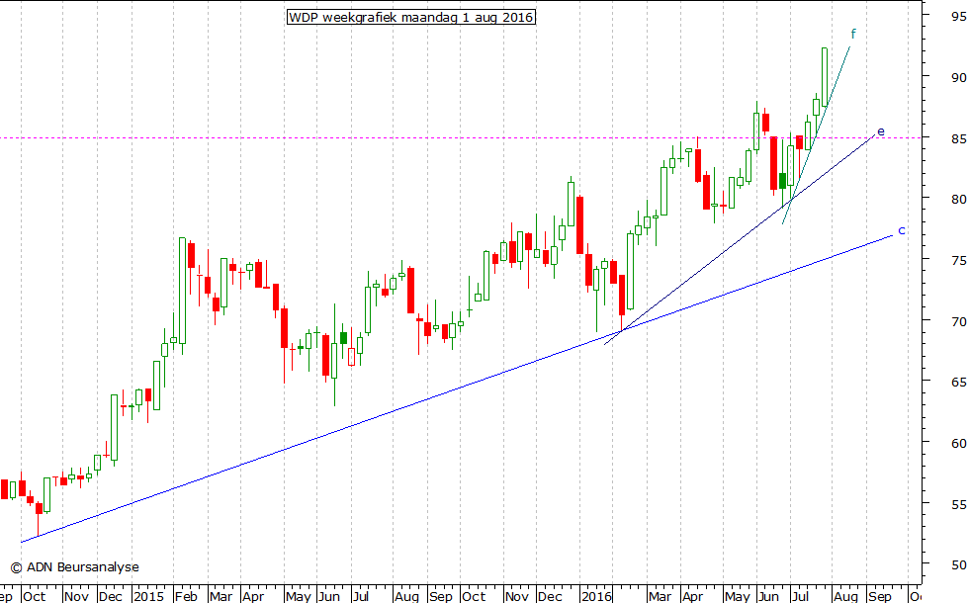The width and height of the screenshot is (969, 603).
Task: Click the 'Dec' label right before 2015
Action: pyautogui.click(x=111, y=596)
